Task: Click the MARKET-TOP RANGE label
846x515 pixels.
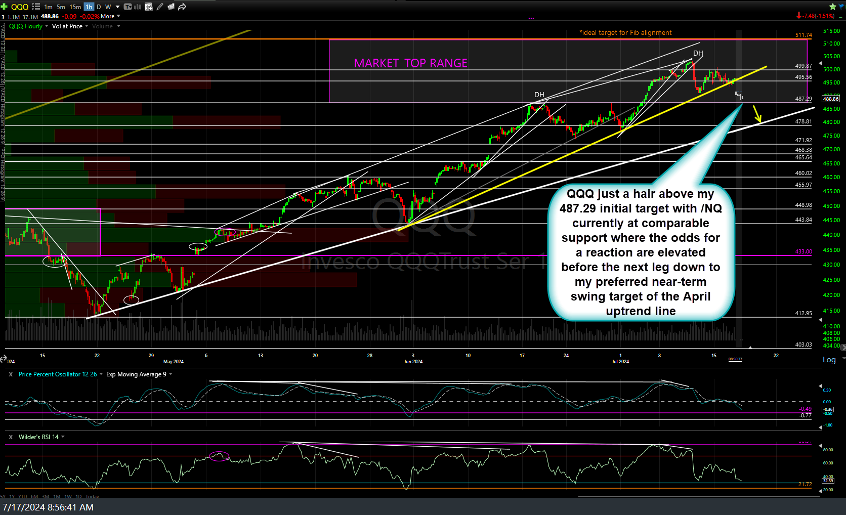Action: coord(410,63)
